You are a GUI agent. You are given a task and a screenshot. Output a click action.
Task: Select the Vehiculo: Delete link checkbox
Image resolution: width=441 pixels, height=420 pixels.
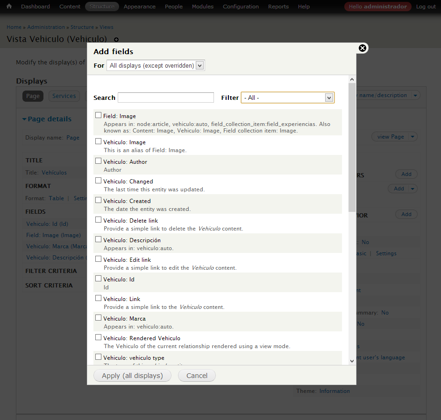tap(98, 220)
